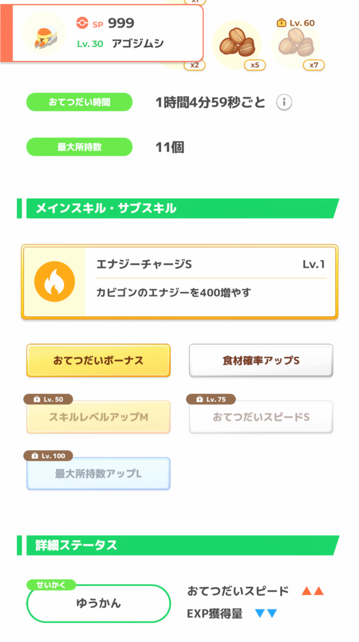Tap the lock icon on Lv. 75 badge
Viewport: 359px width, 642px height.
pos(200,399)
